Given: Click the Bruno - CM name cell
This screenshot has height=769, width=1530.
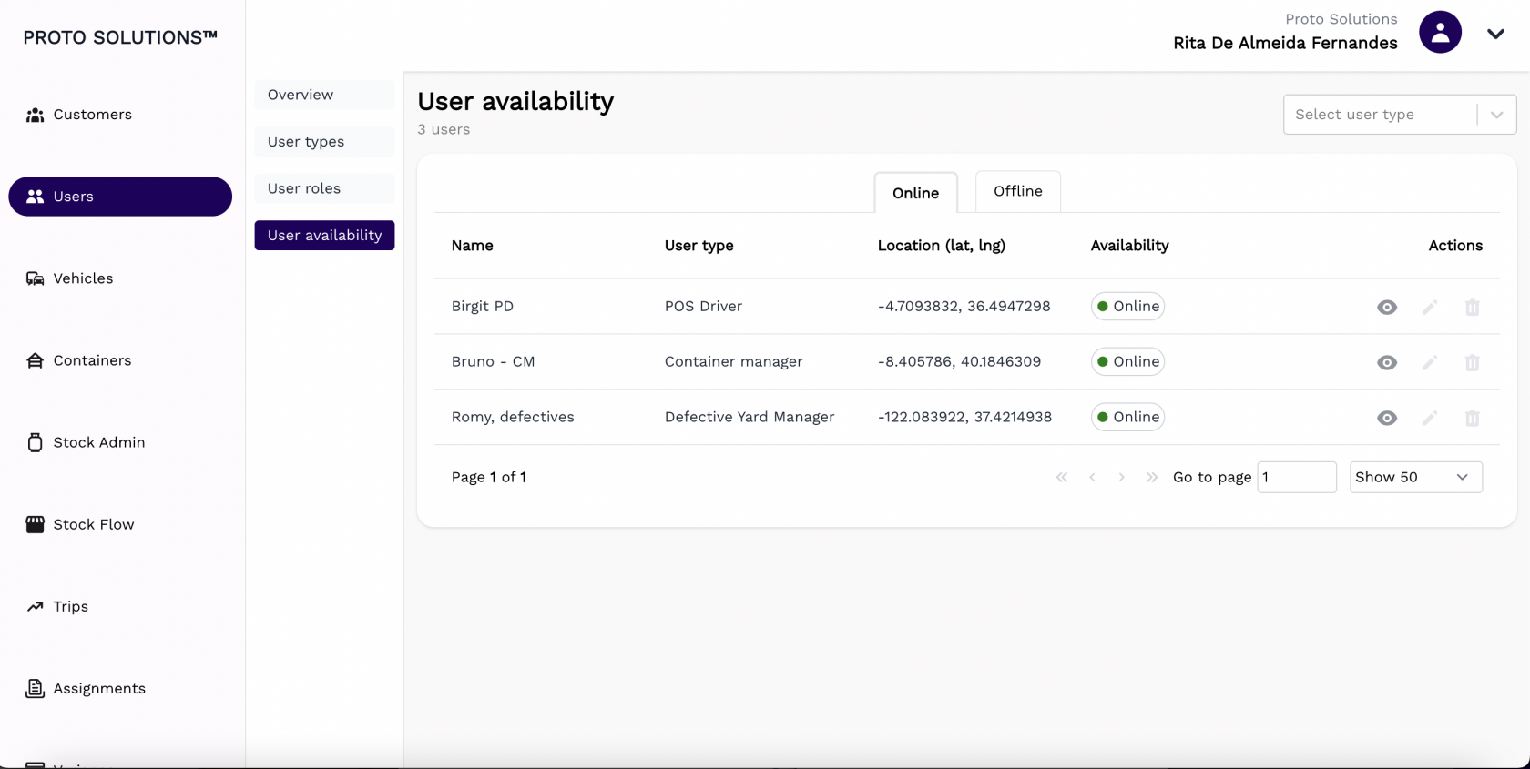Looking at the screenshot, I should tap(493, 362).
